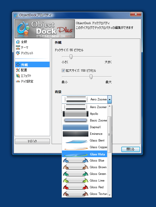Click the Gloss Blue preview thumbnail
Image resolution: width=156 pixels, height=207 pixels.
pos(76,161)
